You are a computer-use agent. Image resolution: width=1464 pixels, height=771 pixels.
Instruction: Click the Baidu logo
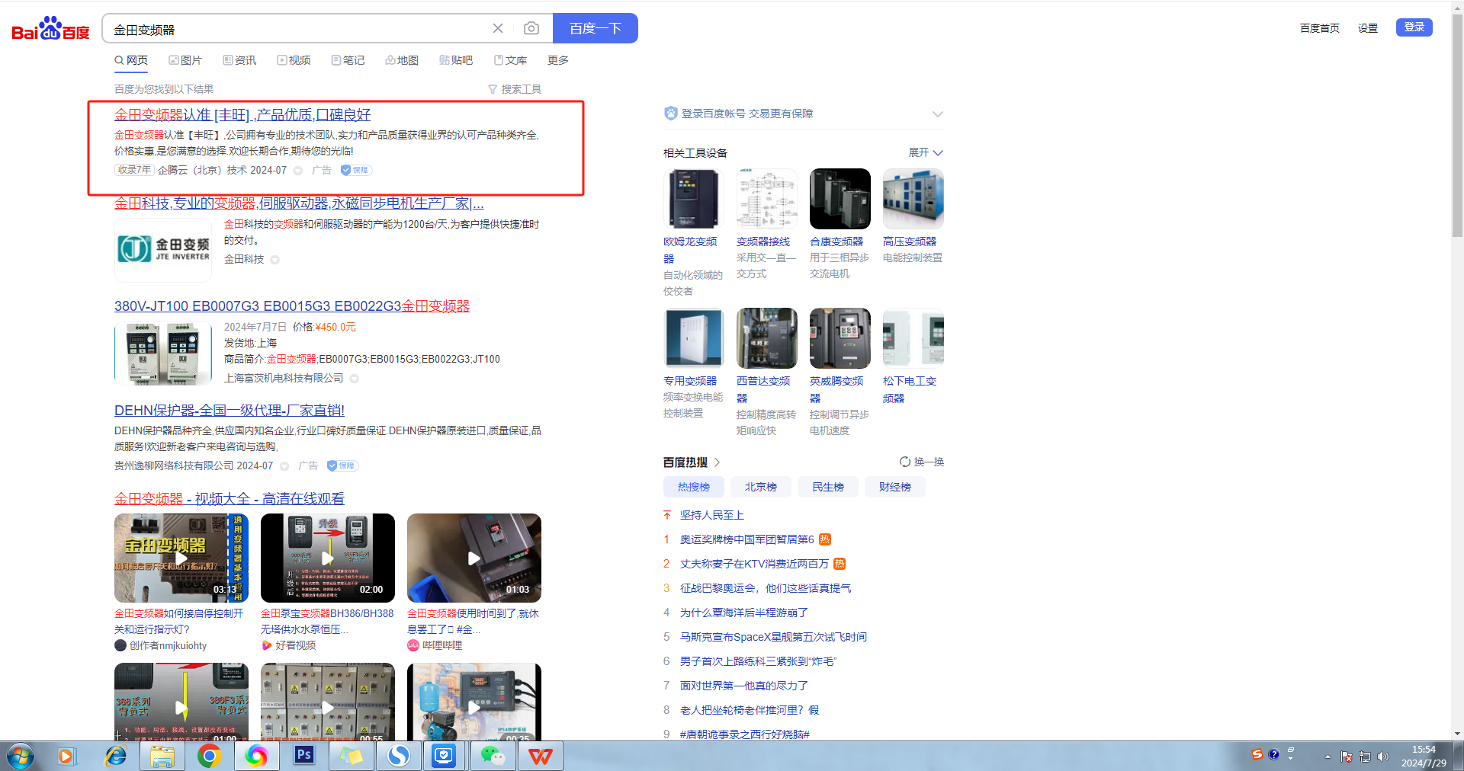(x=50, y=29)
